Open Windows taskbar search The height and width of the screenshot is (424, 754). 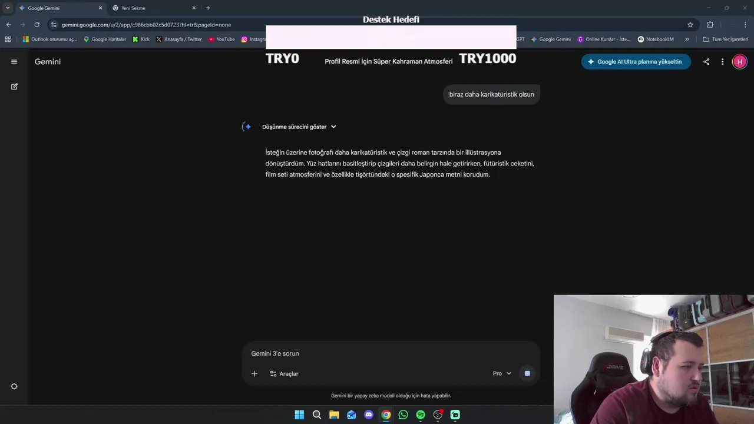(x=317, y=415)
